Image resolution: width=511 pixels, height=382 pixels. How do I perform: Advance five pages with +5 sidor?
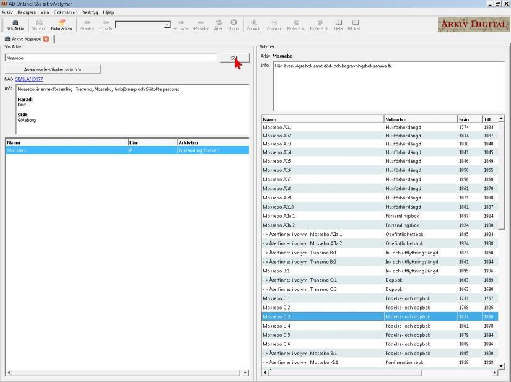(x=201, y=25)
